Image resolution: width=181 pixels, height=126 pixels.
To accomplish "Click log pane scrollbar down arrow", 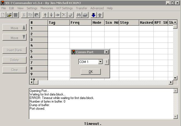I will [176, 117].
